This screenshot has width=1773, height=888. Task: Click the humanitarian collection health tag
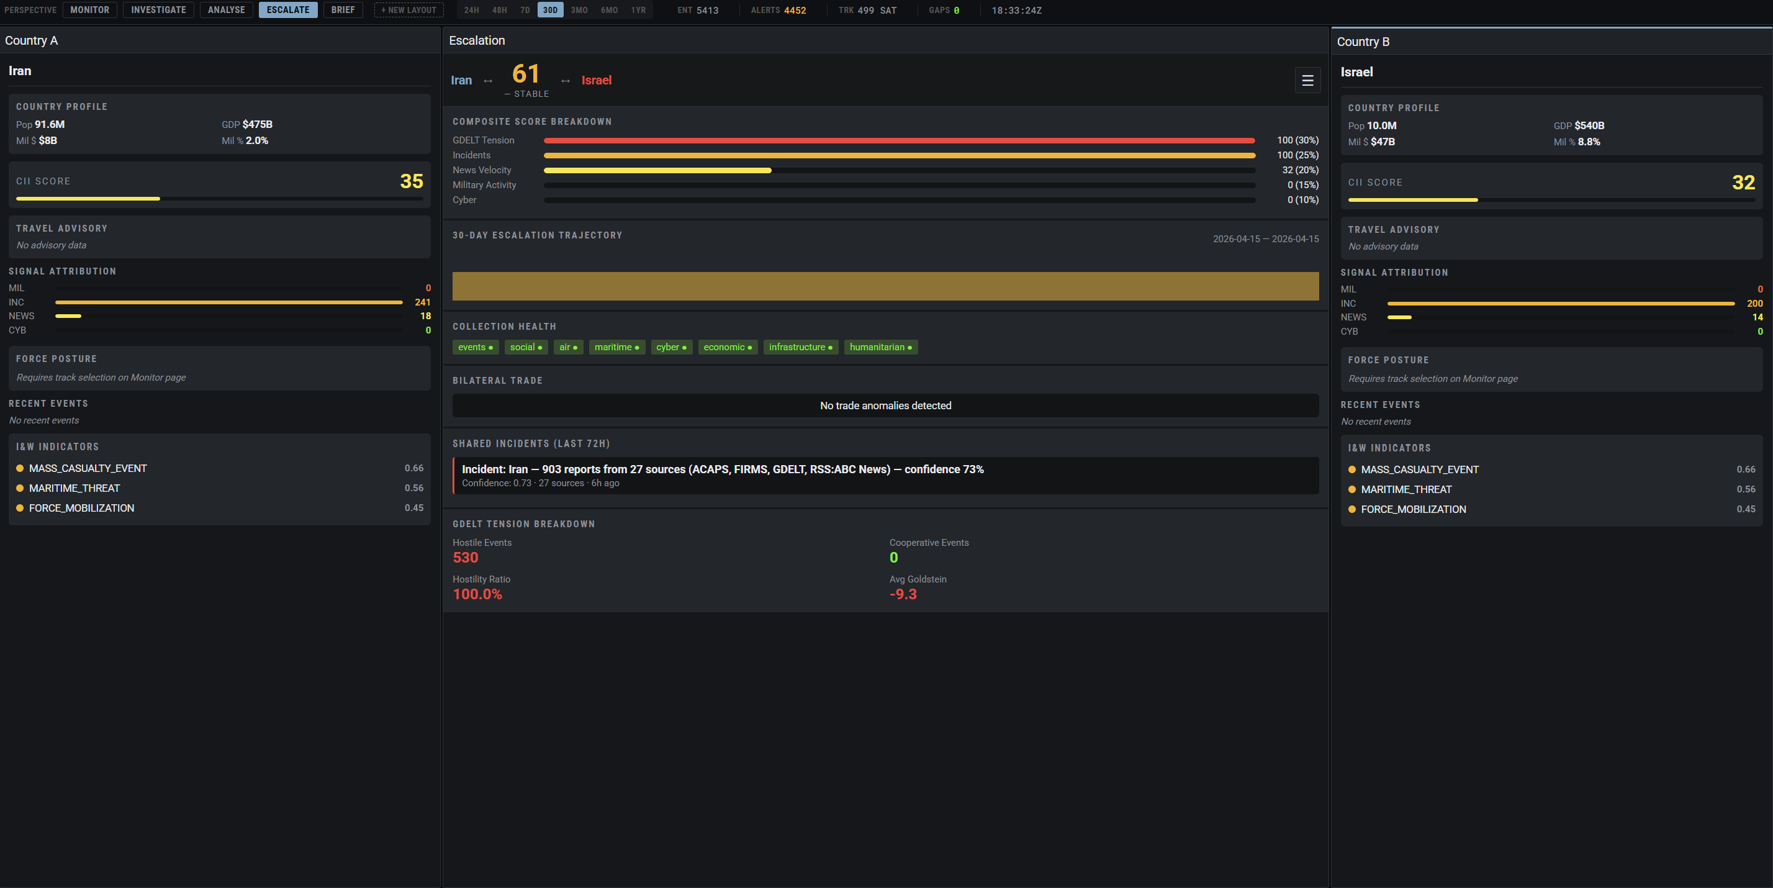880,347
